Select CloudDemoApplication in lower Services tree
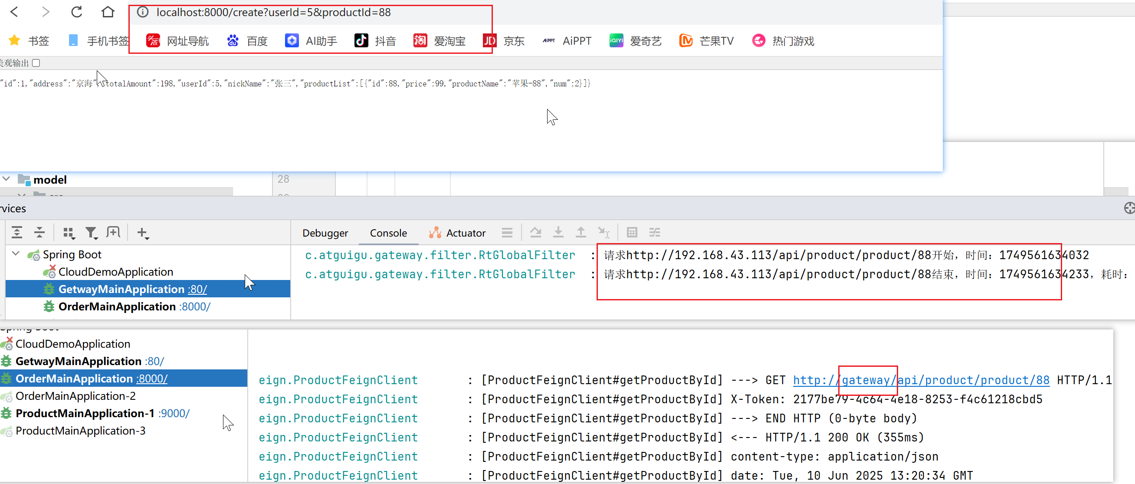 click(x=73, y=344)
